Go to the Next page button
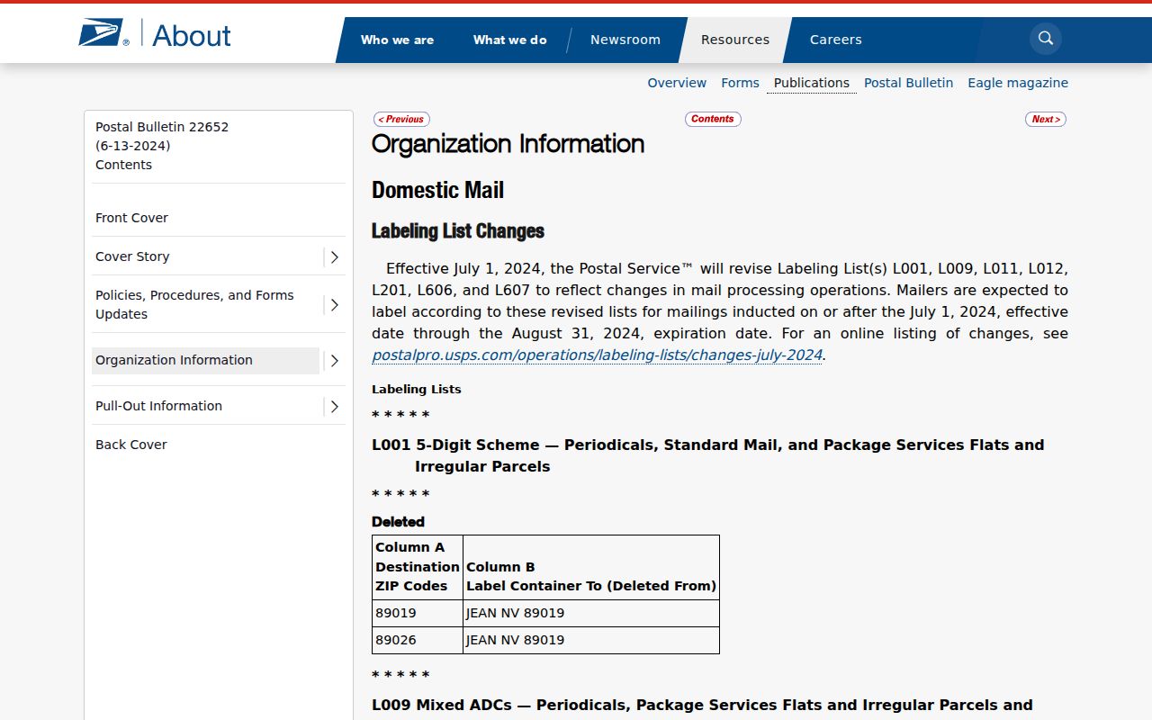The width and height of the screenshot is (1152, 720). pos(1046,119)
